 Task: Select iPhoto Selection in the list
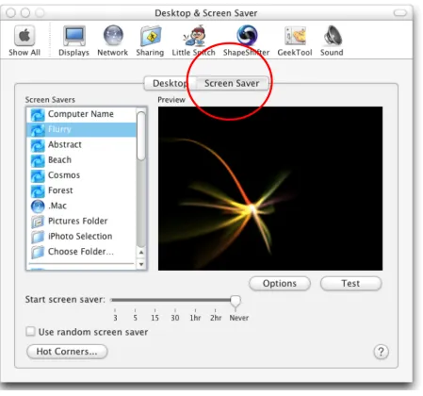pyautogui.click(x=81, y=237)
